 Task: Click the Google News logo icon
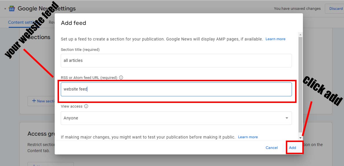click(x=12, y=9)
